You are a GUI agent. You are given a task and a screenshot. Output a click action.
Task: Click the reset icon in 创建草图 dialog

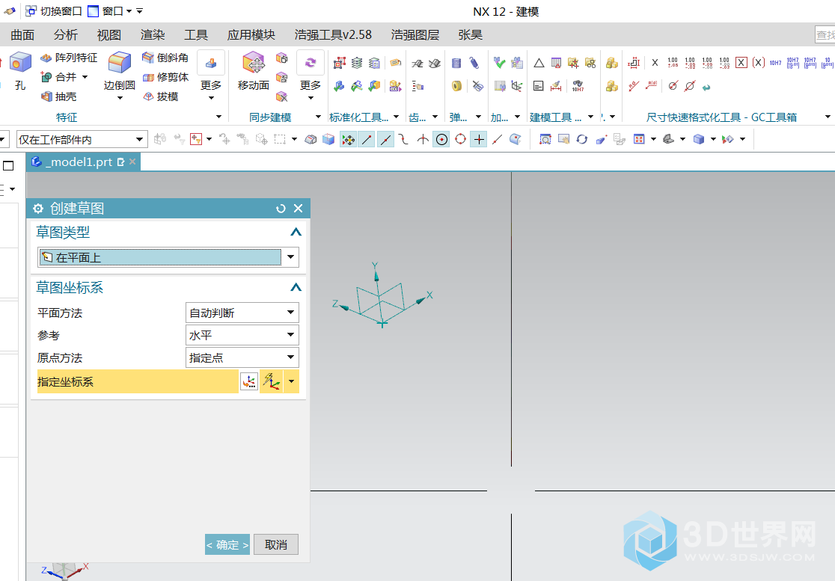pyautogui.click(x=281, y=209)
